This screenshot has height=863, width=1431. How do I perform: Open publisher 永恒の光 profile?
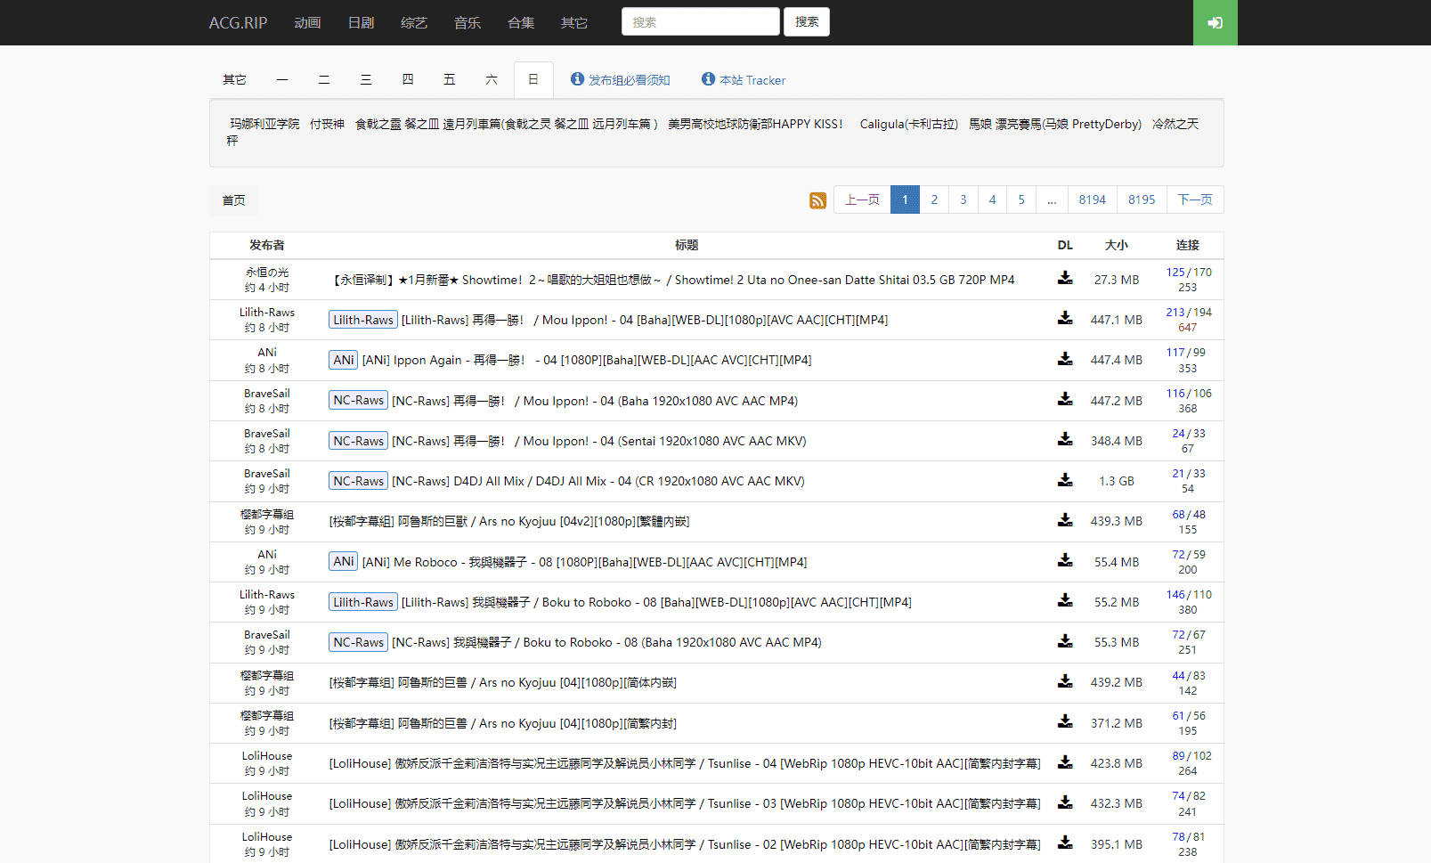267,272
